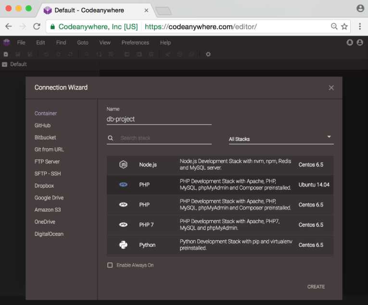Open Chrome's three-dot menu

(359, 26)
